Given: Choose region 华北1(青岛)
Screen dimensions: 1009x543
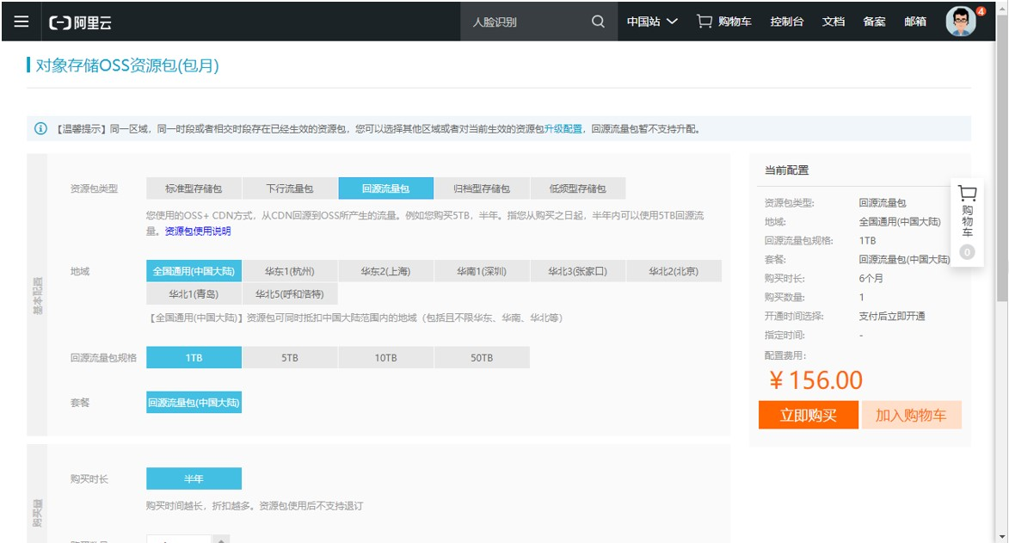Looking at the screenshot, I should tap(194, 293).
